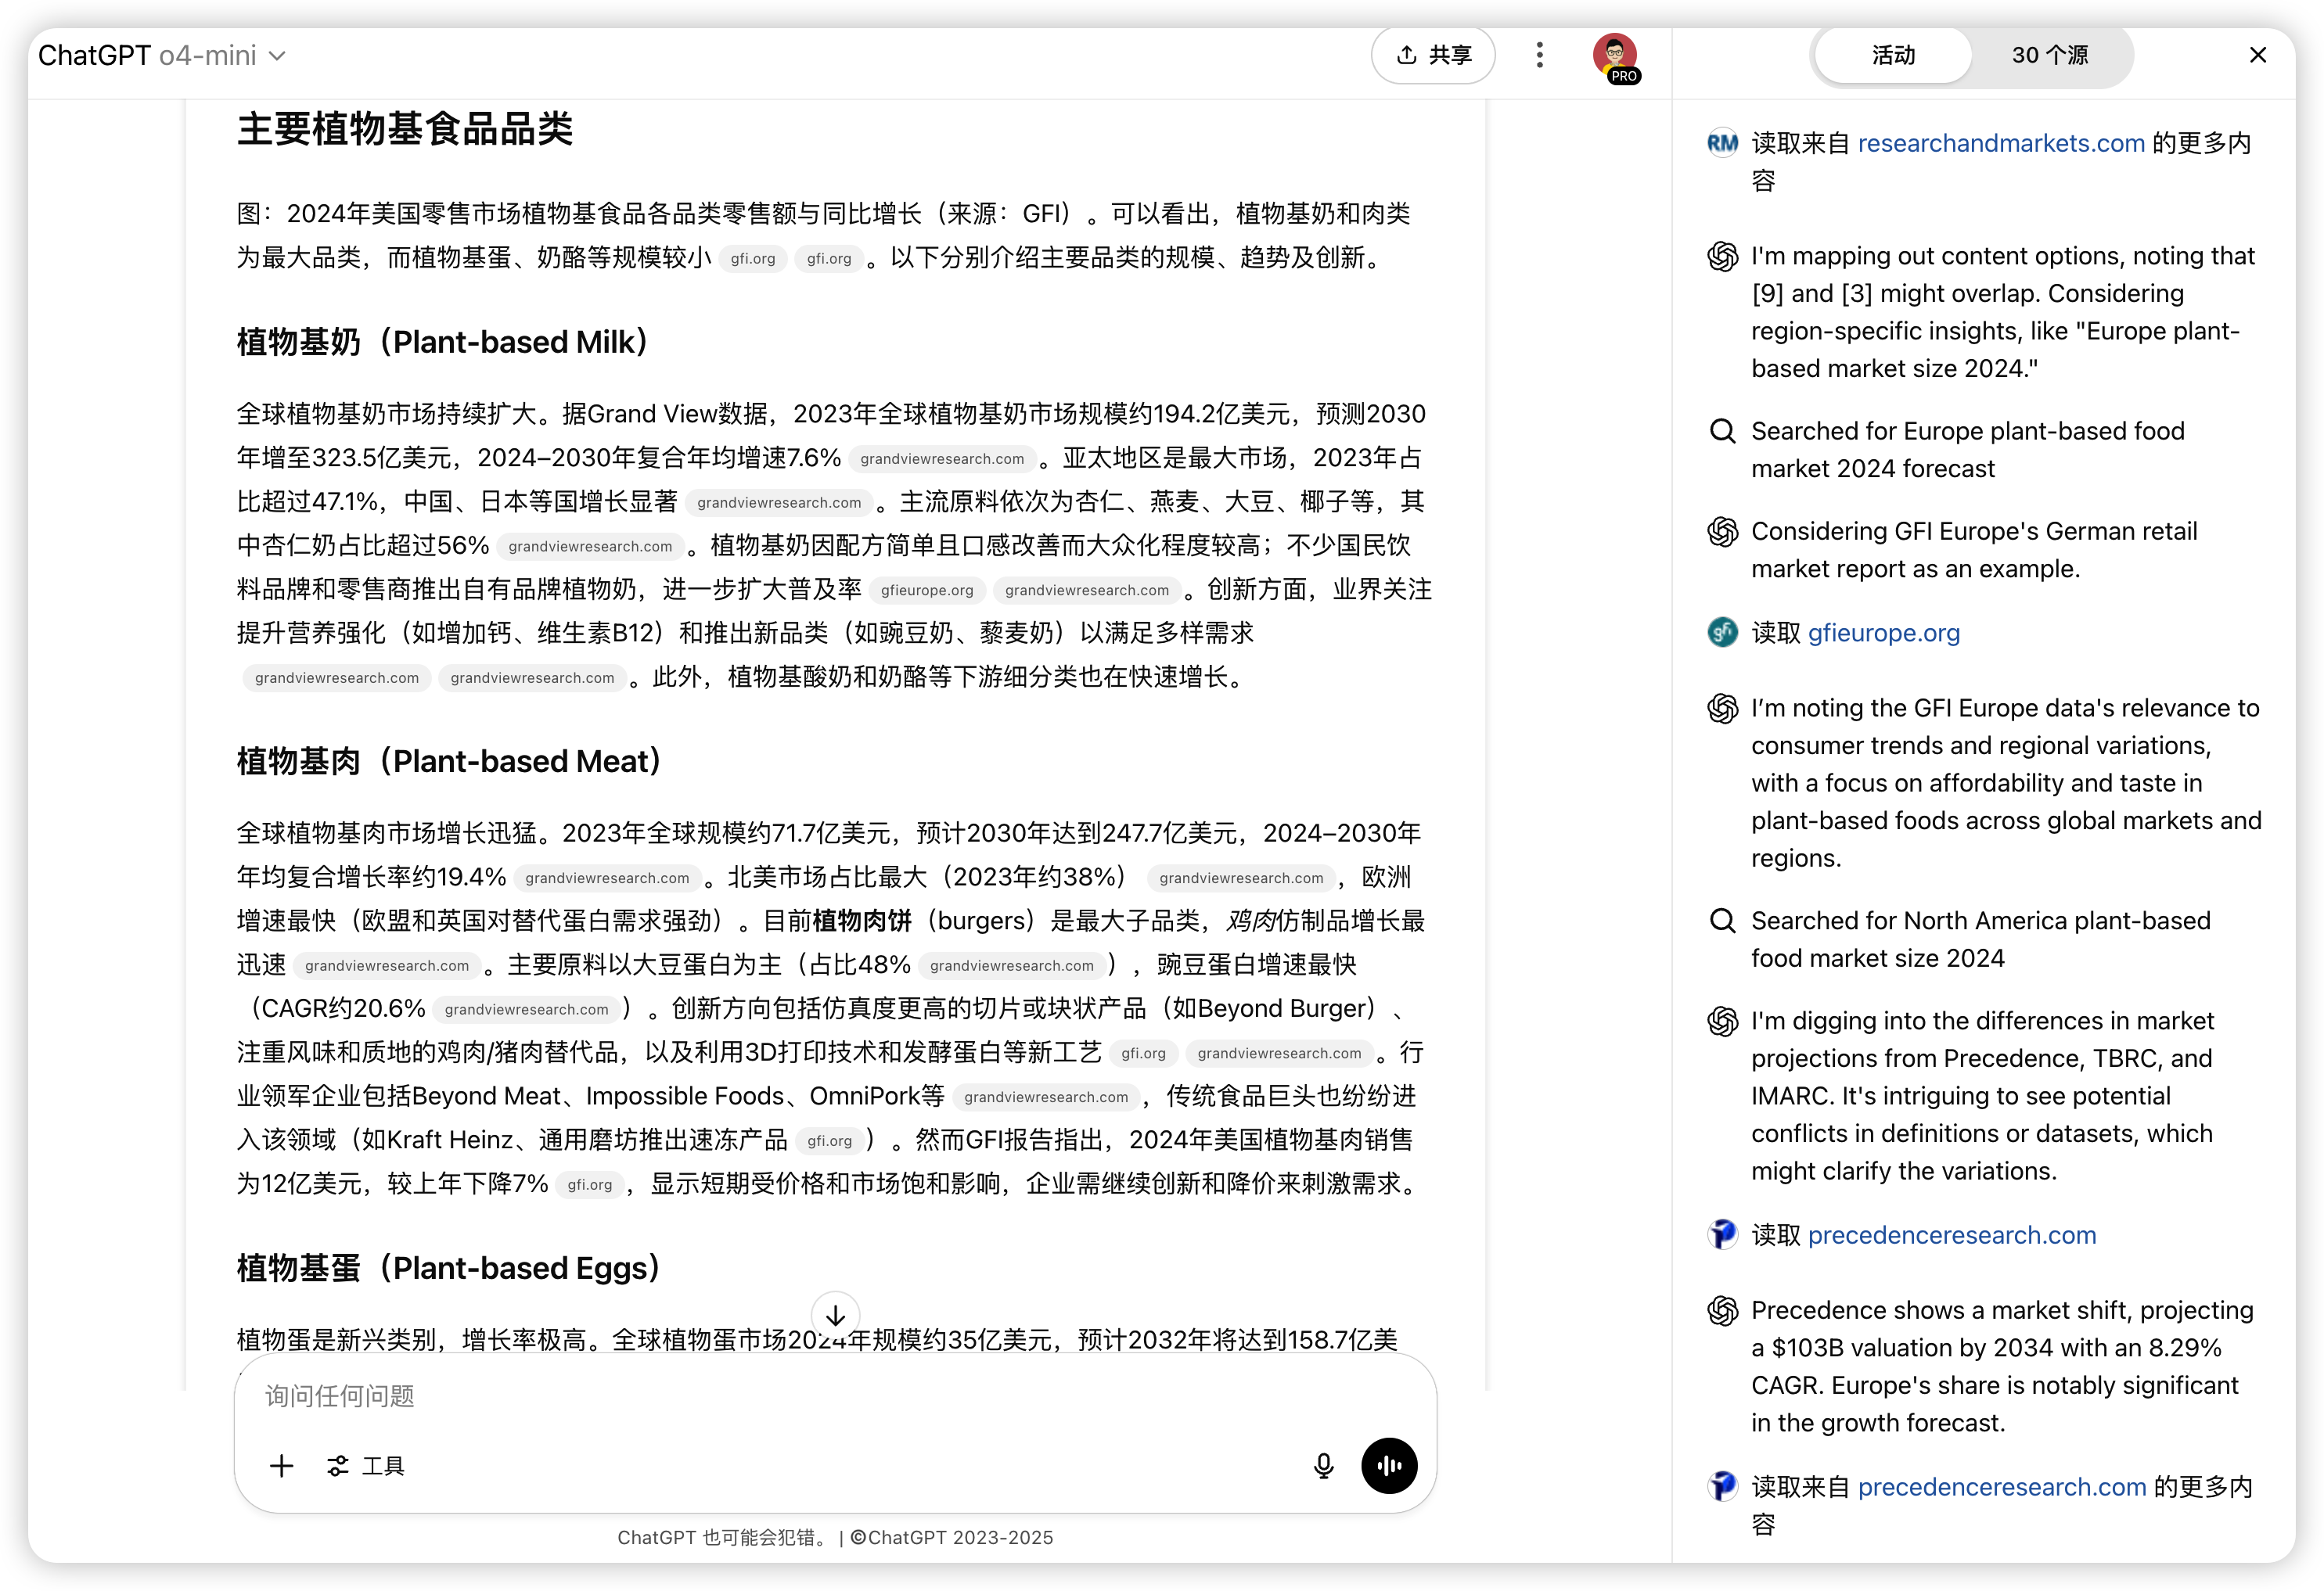Image resolution: width=2324 pixels, height=1591 pixels.
Task: Open the ChatGPT o4-mini model dropdown
Action: point(162,55)
